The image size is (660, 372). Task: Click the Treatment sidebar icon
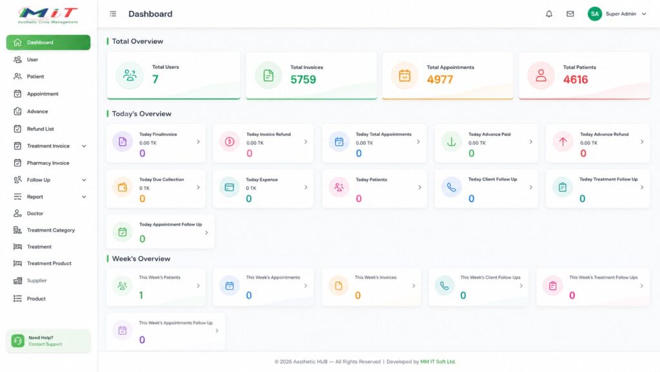pyautogui.click(x=17, y=246)
